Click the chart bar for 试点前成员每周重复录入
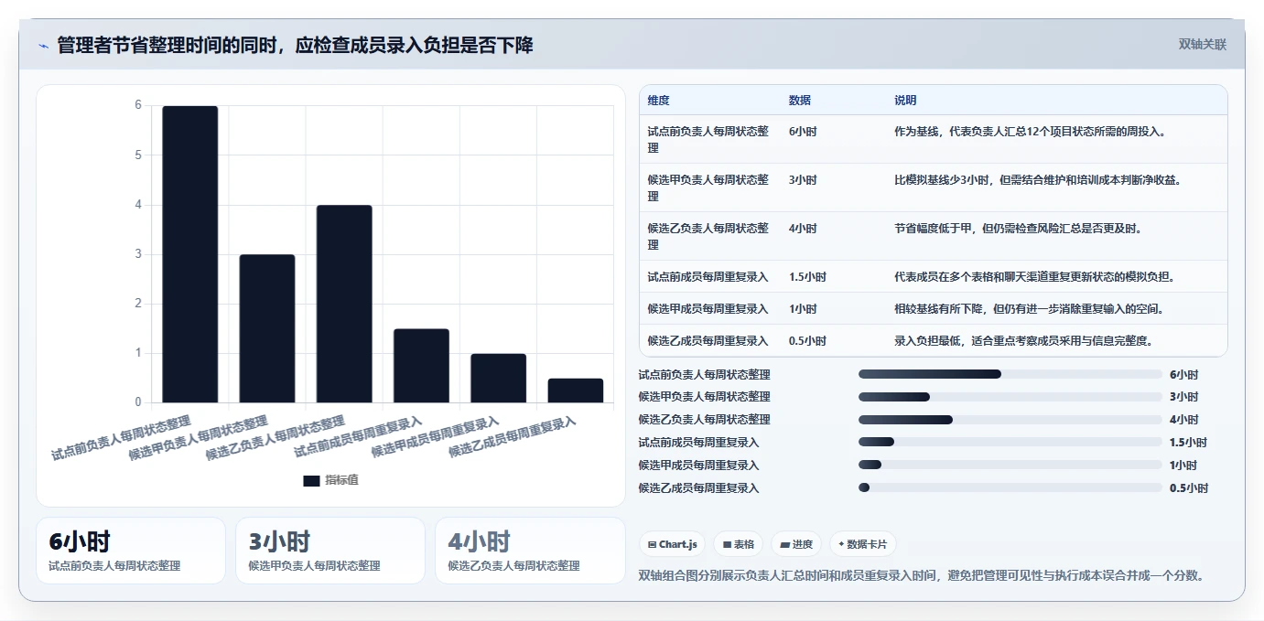This screenshot has width=1264, height=621. [421, 365]
